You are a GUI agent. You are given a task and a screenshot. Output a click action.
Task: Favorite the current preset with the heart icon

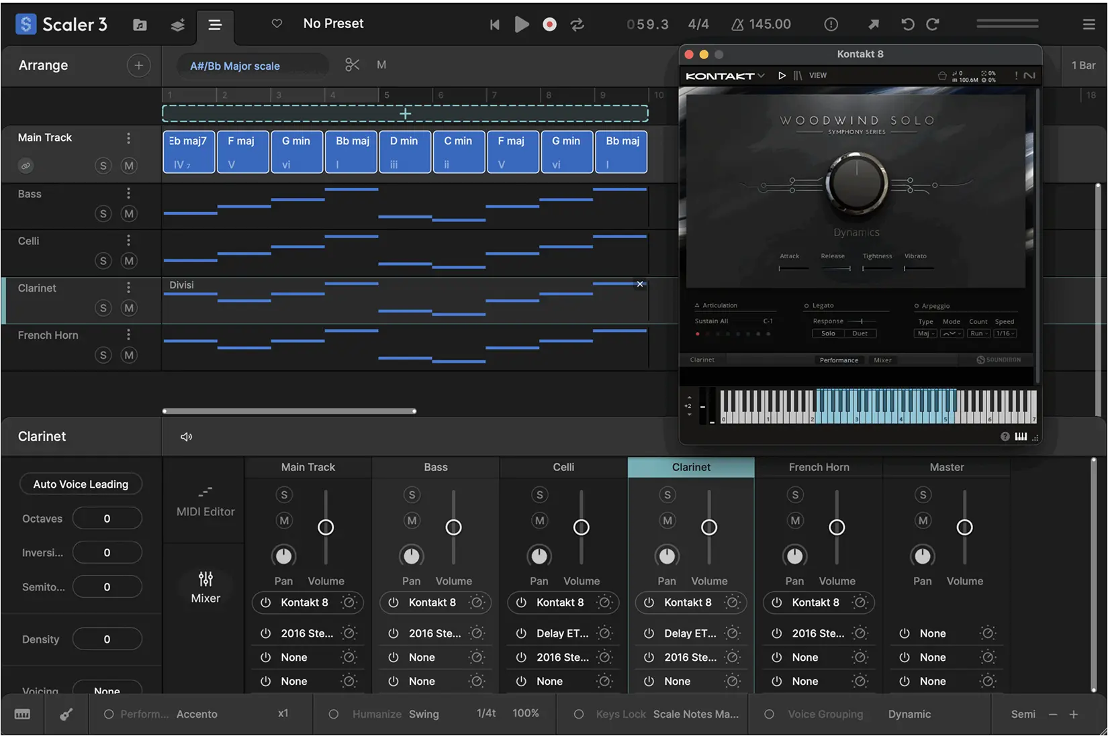276,23
